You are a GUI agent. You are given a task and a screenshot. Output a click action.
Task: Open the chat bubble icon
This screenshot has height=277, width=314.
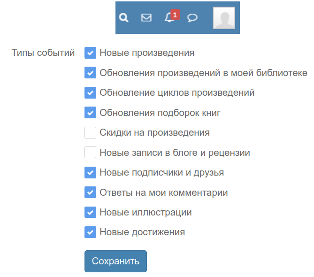(x=192, y=18)
